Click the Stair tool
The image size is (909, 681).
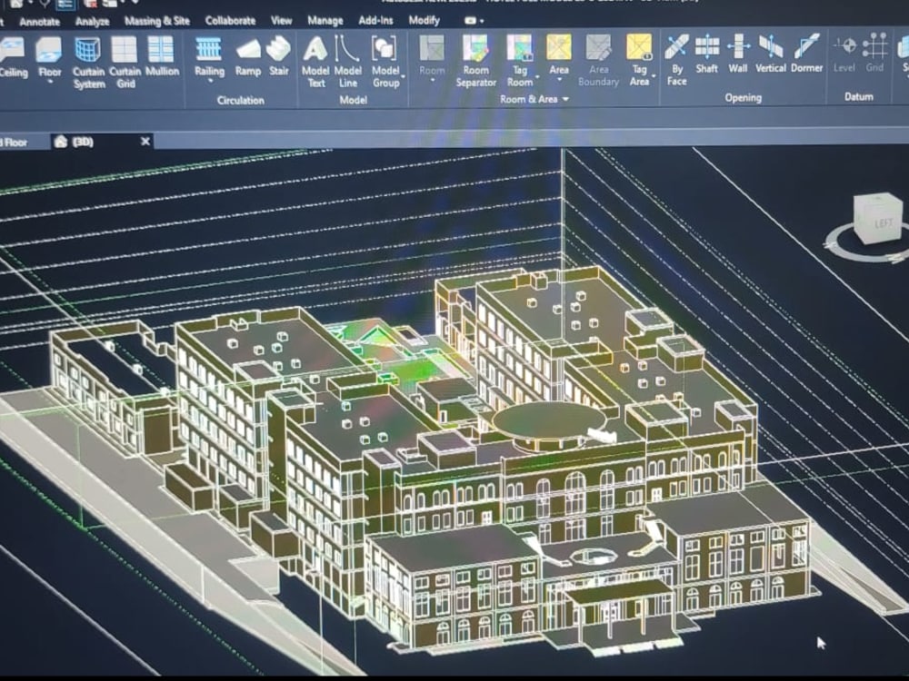279,57
